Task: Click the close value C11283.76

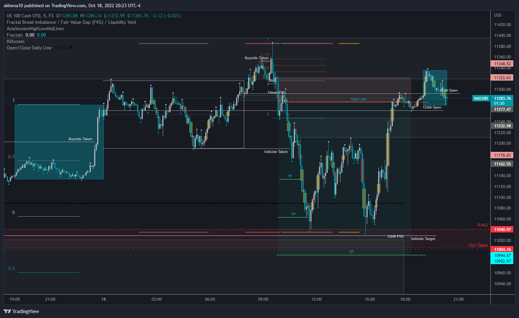Action: click(139, 16)
